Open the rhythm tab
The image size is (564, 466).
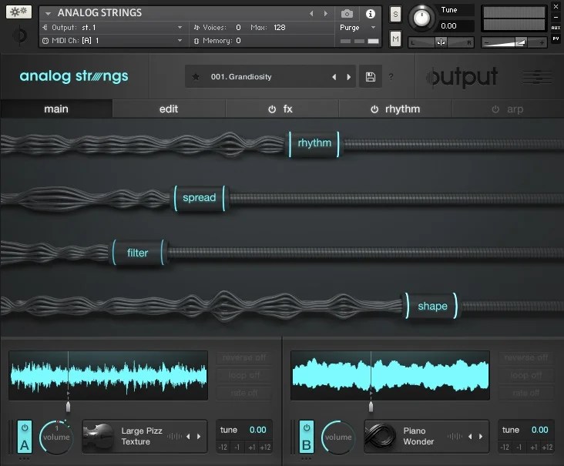pos(402,109)
